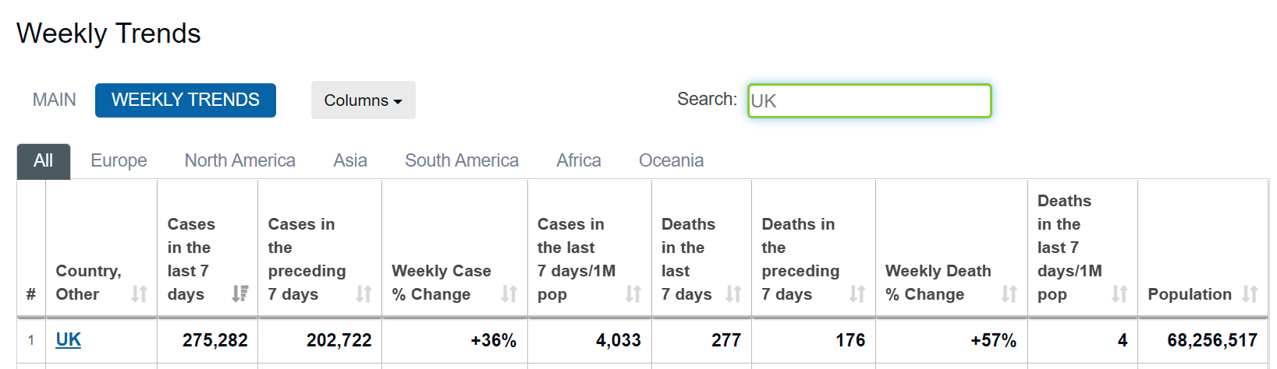
Task: Filter by the Europe tab
Action: coord(119,161)
